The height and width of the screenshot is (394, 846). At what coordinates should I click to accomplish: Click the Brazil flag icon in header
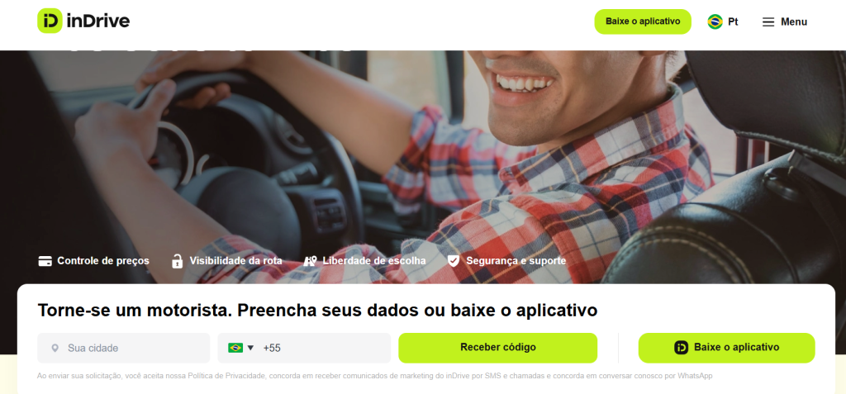coord(715,21)
